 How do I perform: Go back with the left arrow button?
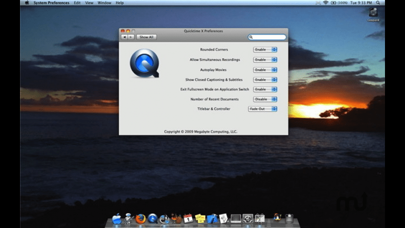tap(124, 37)
